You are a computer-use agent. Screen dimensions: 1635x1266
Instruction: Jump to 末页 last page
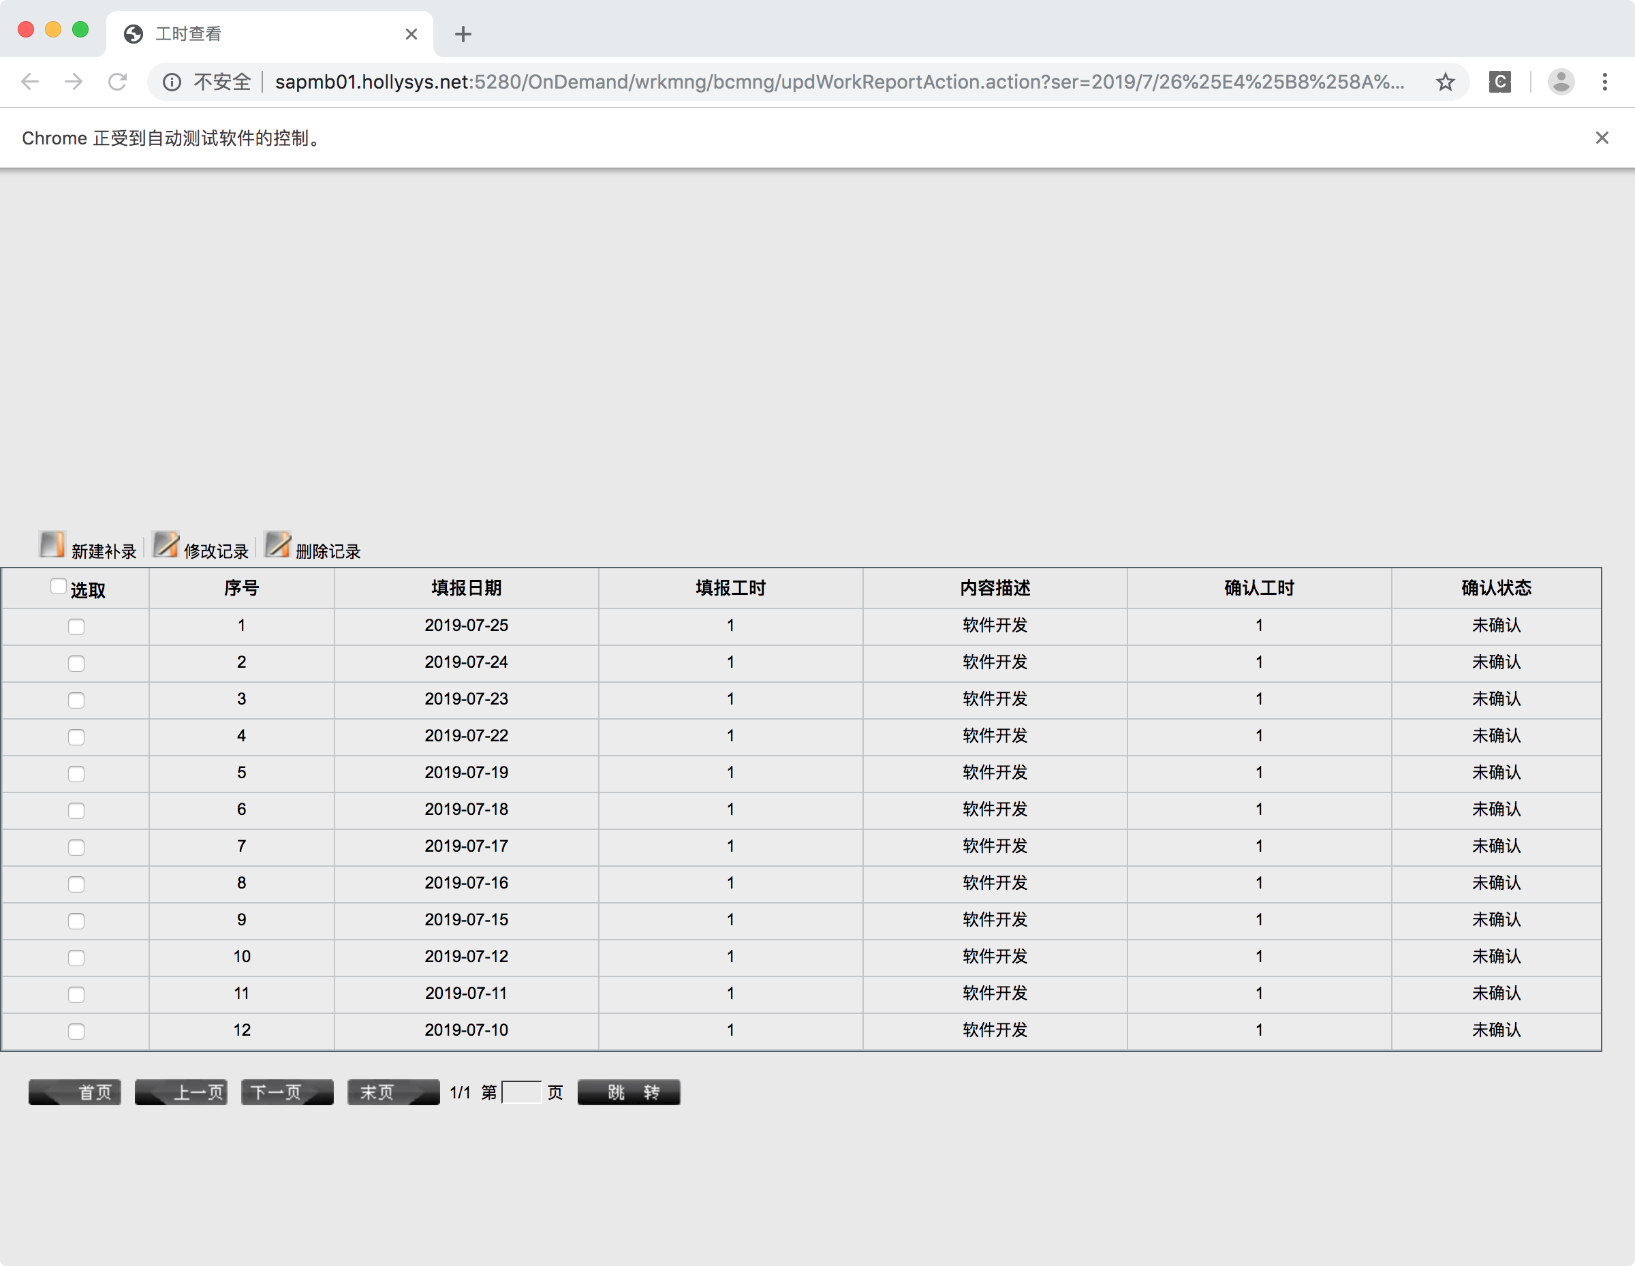click(393, 1092)
